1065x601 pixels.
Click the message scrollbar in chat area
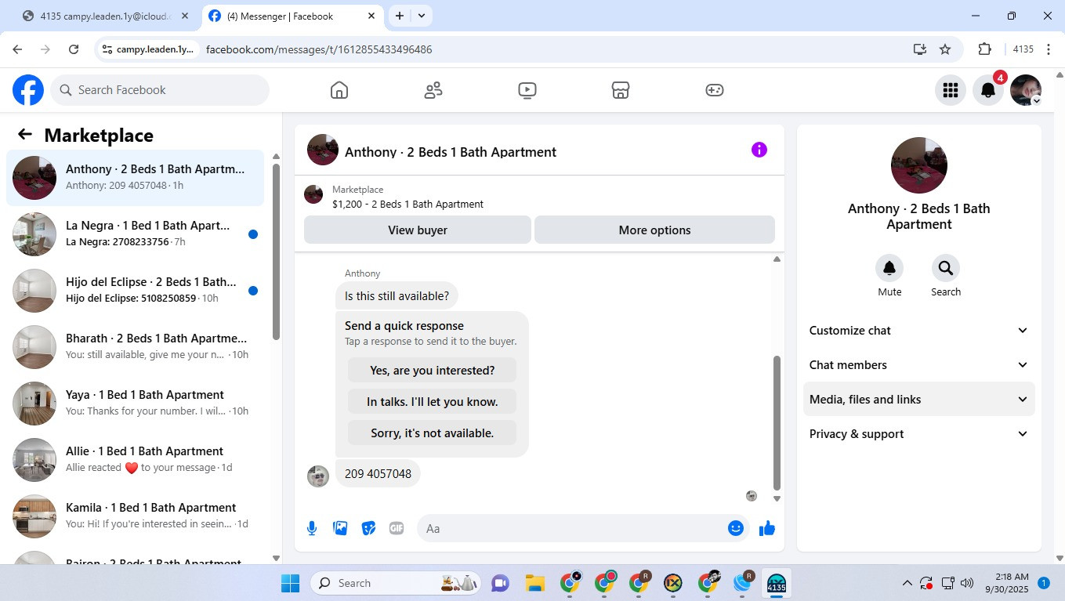[x=777, y=423]
